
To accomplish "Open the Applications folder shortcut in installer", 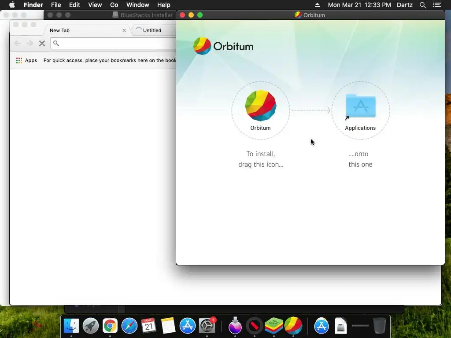I will [360, 106].
